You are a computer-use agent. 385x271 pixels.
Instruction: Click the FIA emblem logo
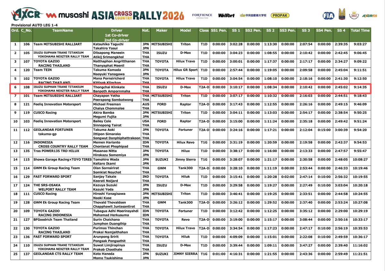329,15
